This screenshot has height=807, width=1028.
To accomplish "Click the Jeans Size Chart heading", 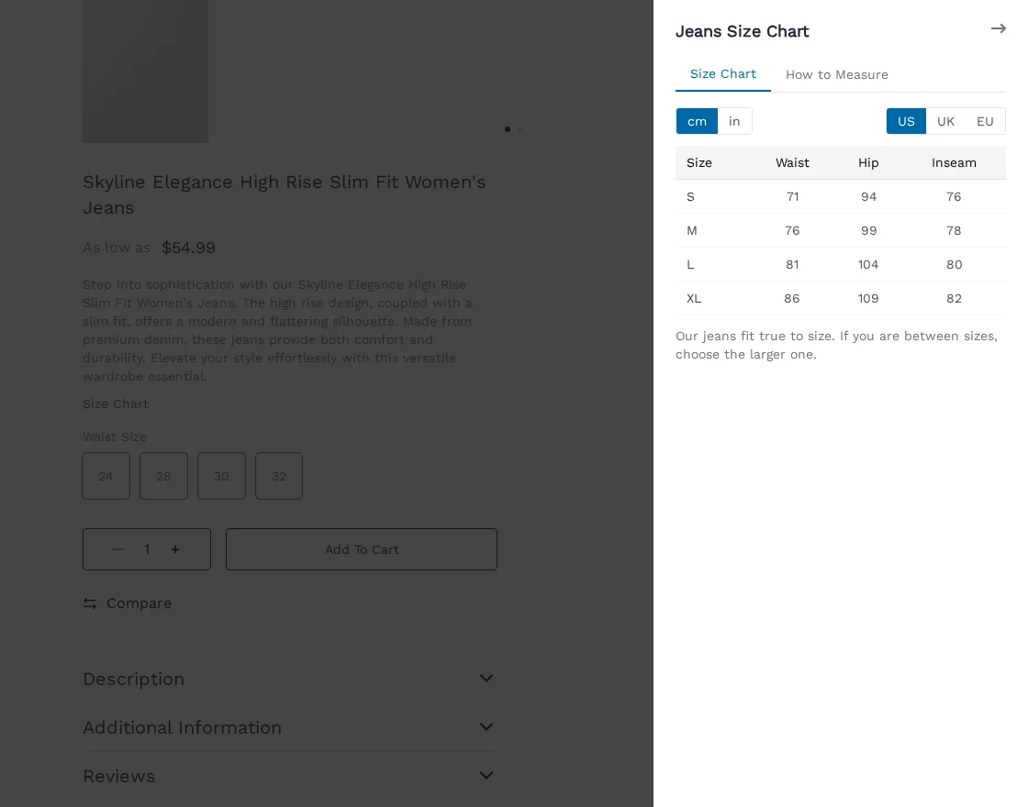I will tap(743, 31).
